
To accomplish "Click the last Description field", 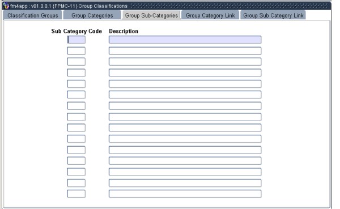I will coord(185,194).
